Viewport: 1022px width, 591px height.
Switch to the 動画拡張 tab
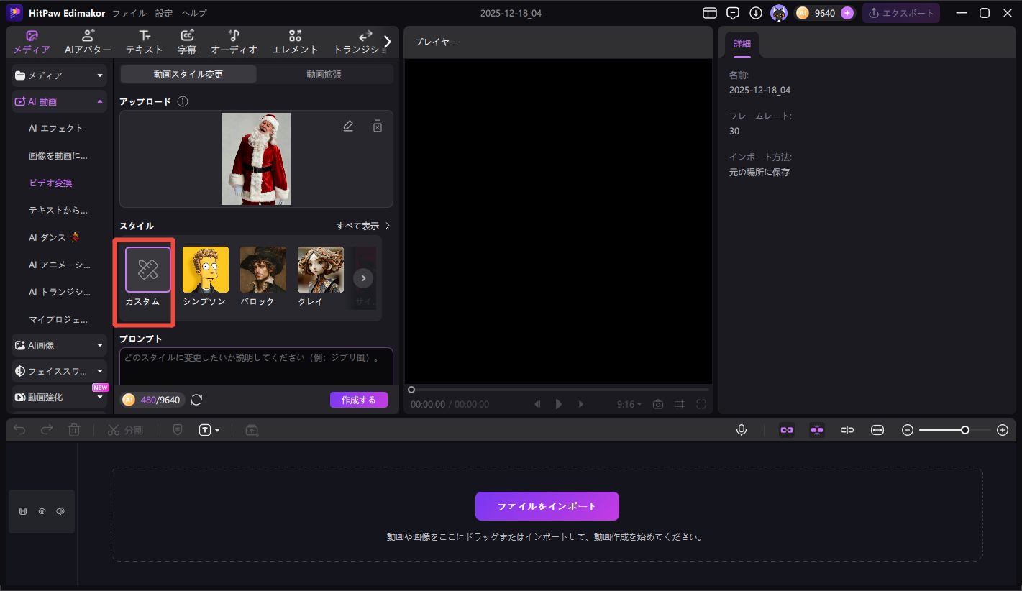click(x=324, y=74)
